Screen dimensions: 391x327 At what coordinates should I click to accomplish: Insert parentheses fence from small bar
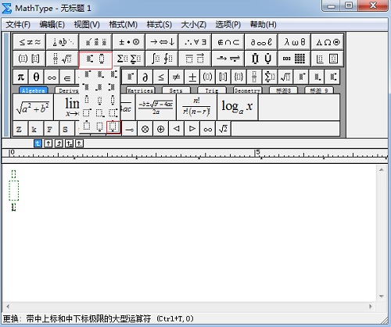207,77
